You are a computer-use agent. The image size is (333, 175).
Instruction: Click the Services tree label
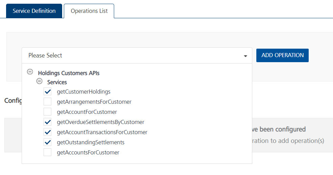tap(57, 82)
